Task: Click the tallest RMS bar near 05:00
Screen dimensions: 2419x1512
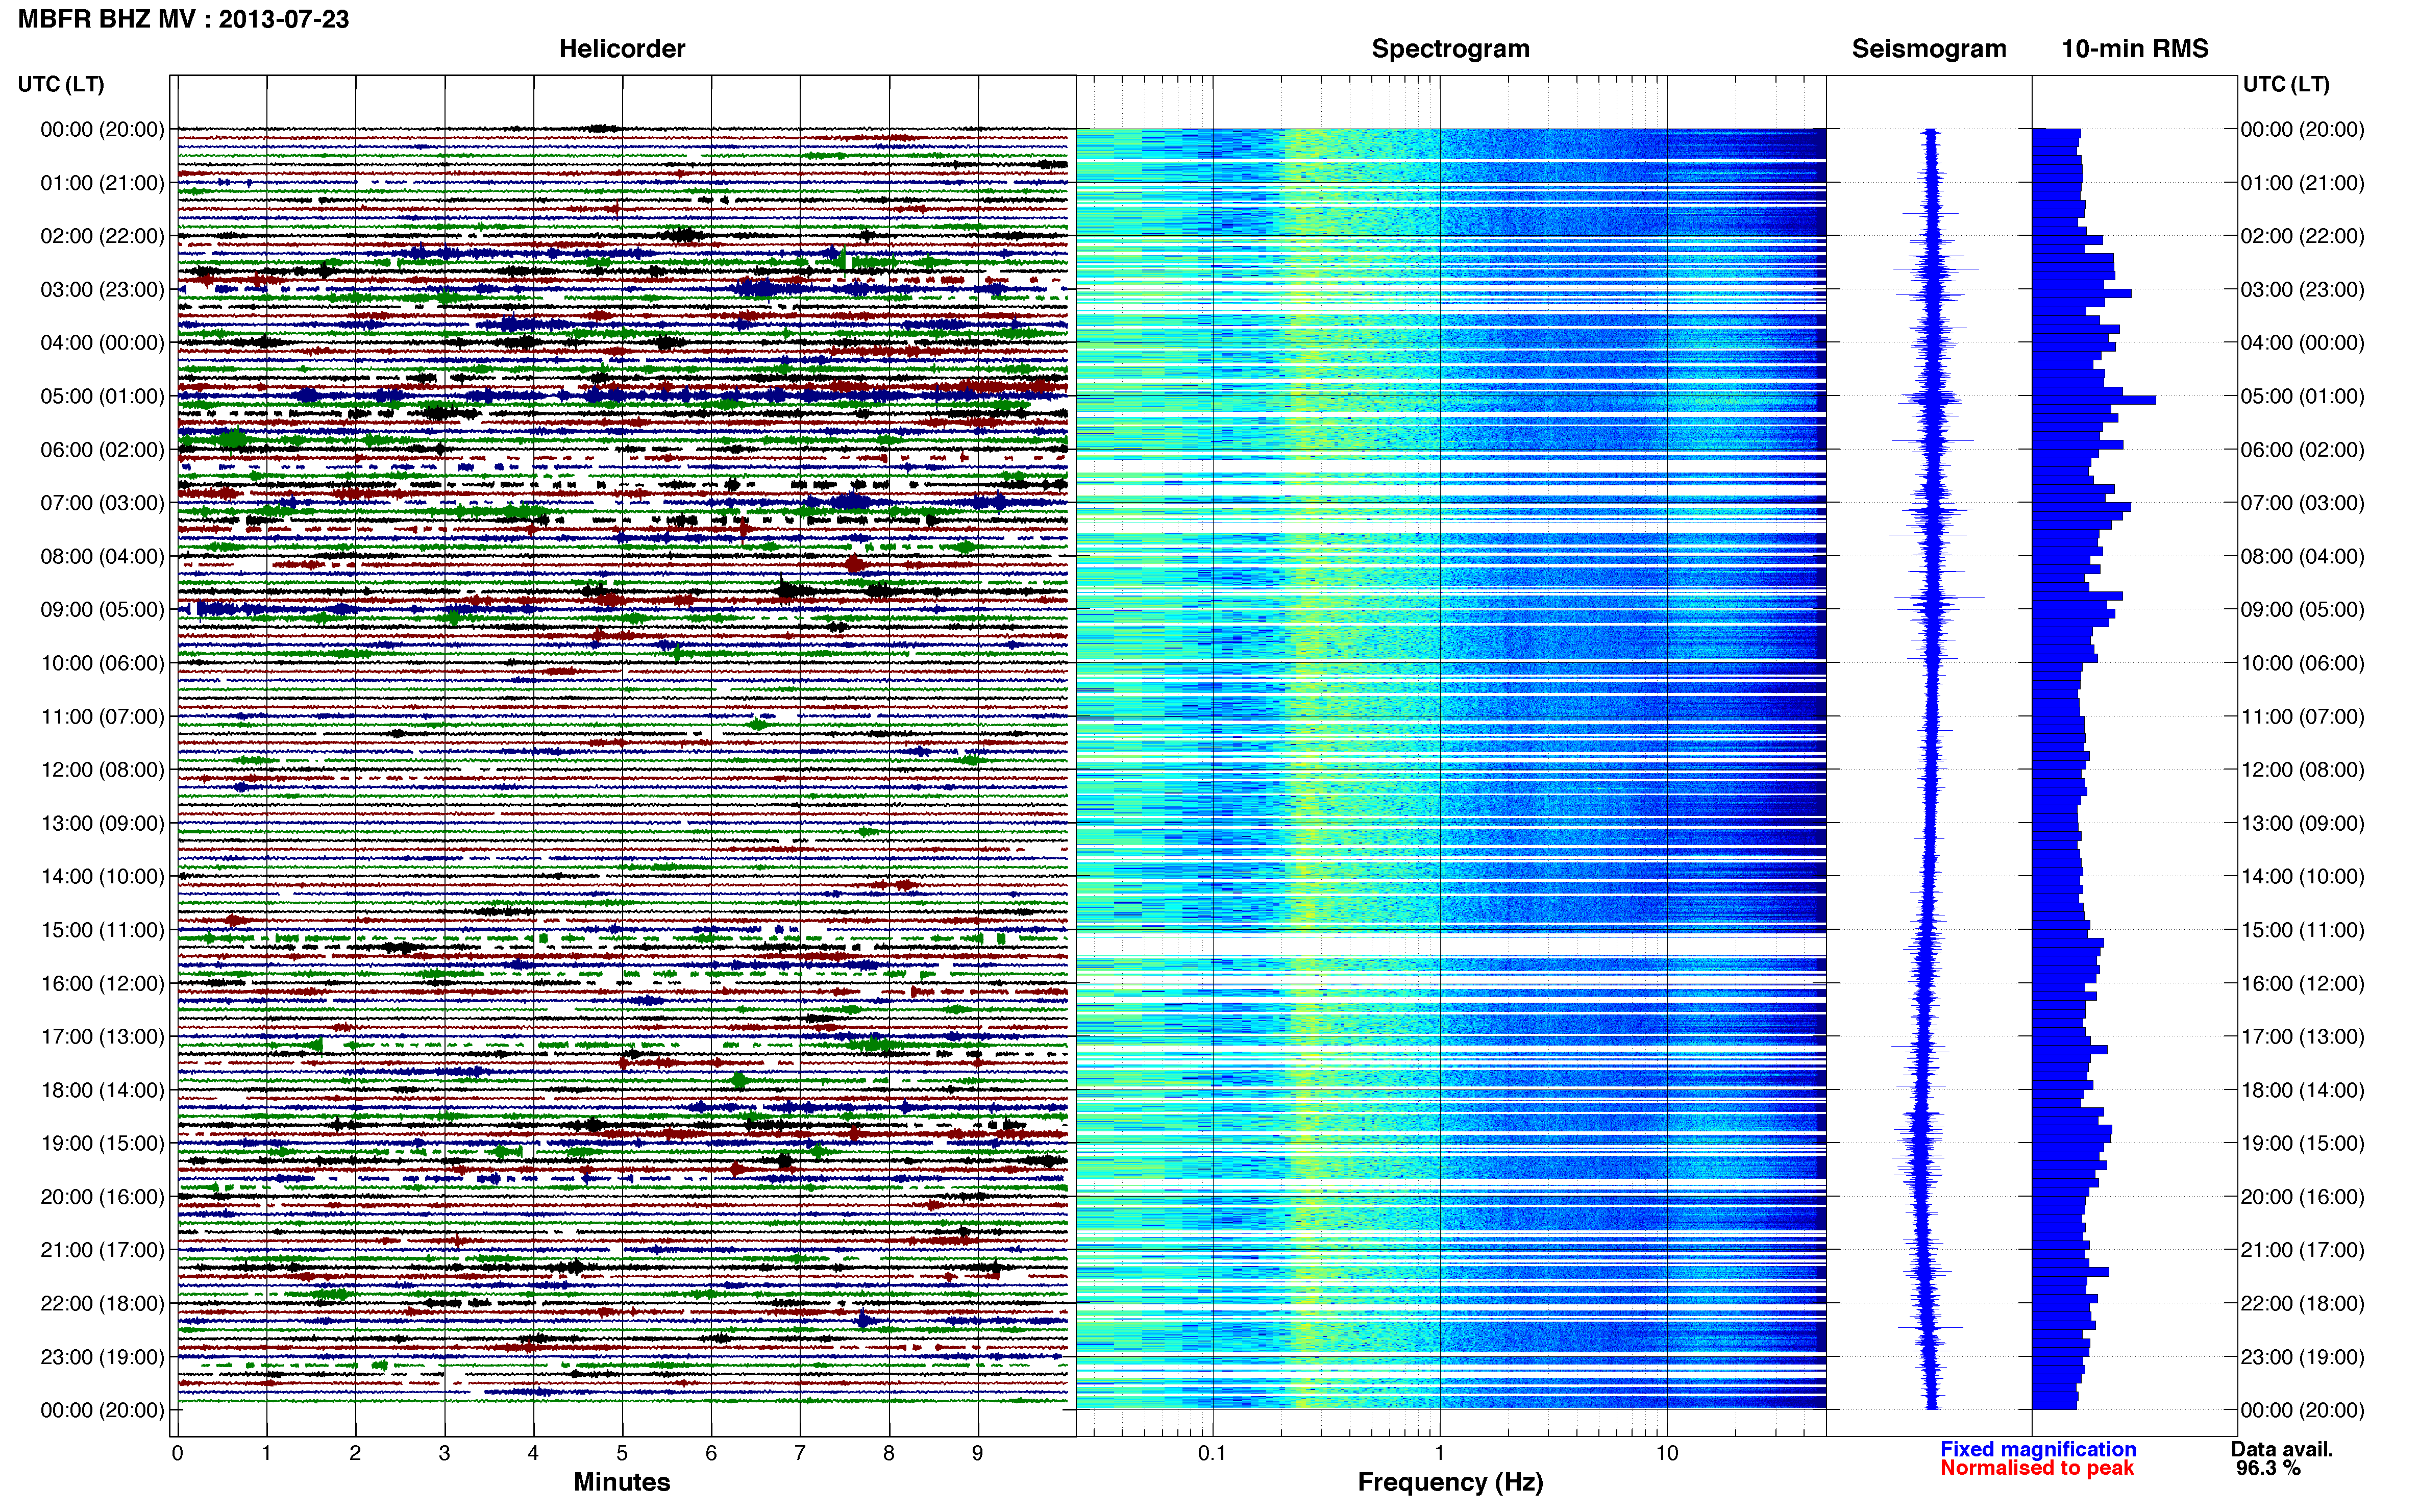Action: click(2094, 400)
